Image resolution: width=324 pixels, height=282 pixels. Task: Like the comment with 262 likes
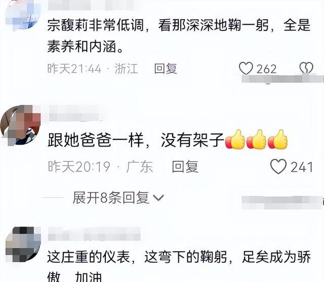coord(246,68)
